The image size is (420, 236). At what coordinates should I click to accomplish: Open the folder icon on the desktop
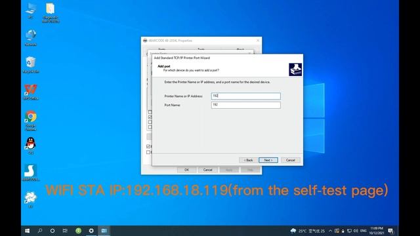51,12
